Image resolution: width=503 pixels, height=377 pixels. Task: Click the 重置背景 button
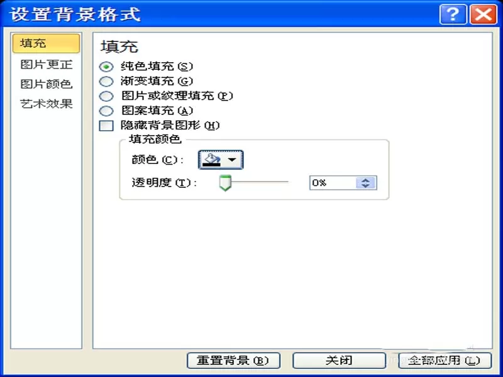233,361
